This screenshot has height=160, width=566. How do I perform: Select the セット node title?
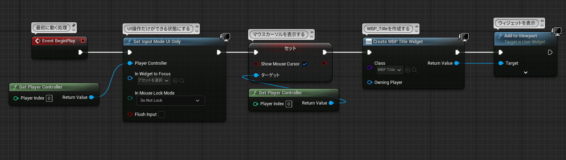point(290,48)
